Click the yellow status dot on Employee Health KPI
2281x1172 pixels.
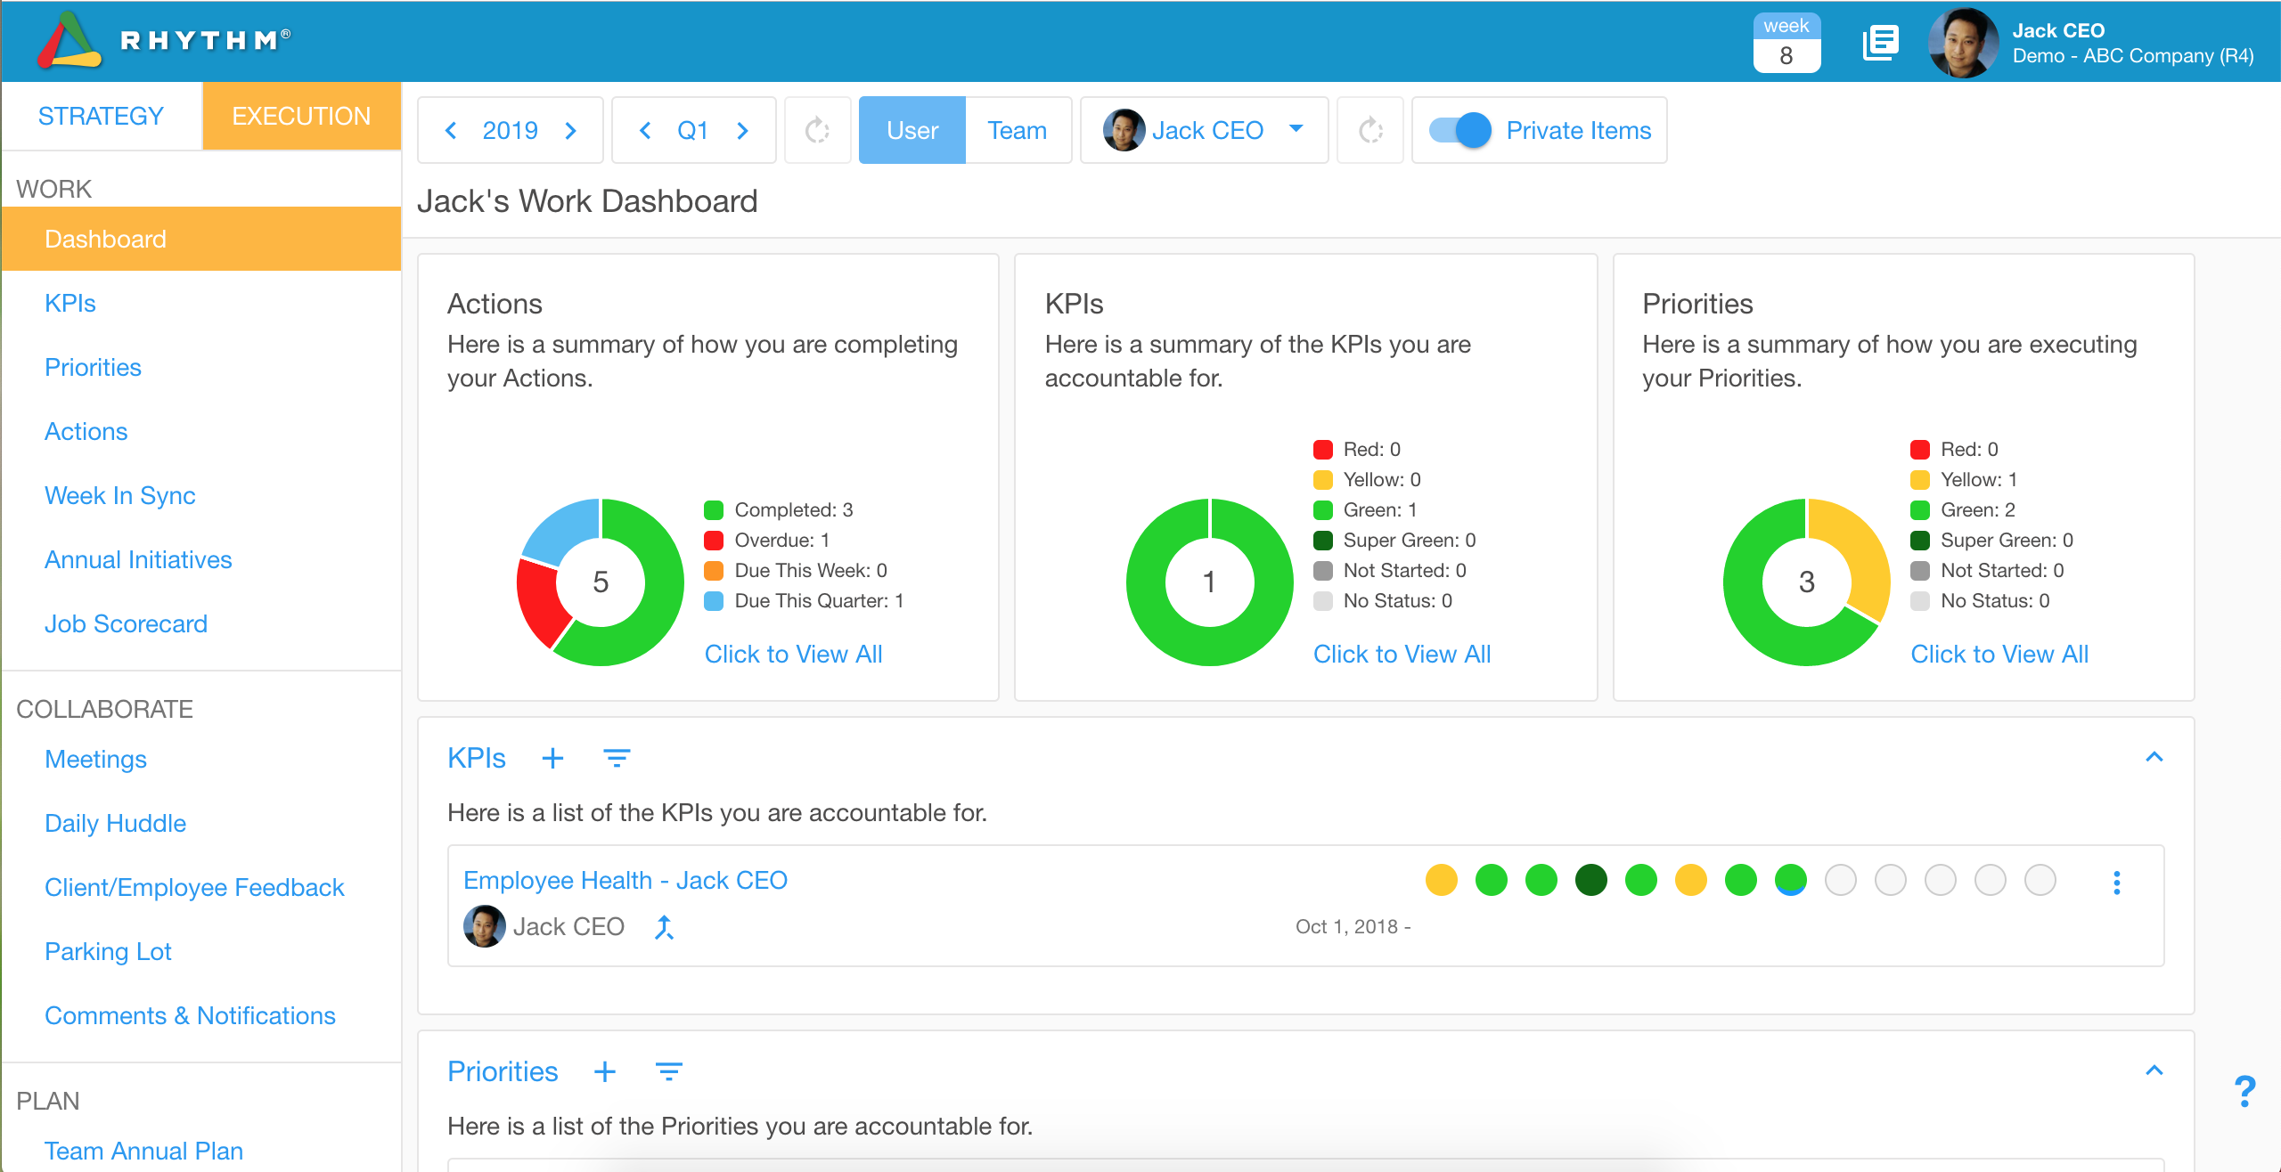pos(1443,881)
